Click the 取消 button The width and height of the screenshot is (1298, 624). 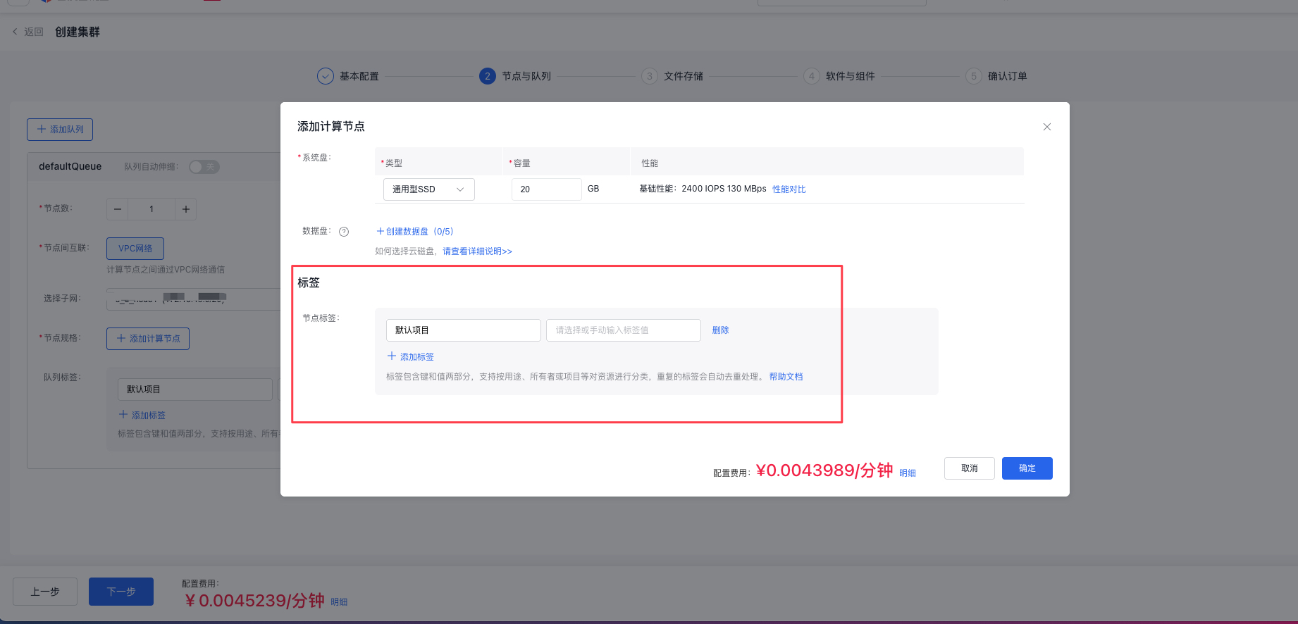pos(969,468)
